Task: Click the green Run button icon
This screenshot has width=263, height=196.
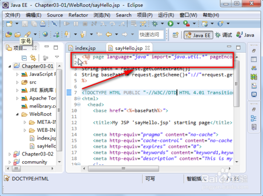Action: click(170, 24)
